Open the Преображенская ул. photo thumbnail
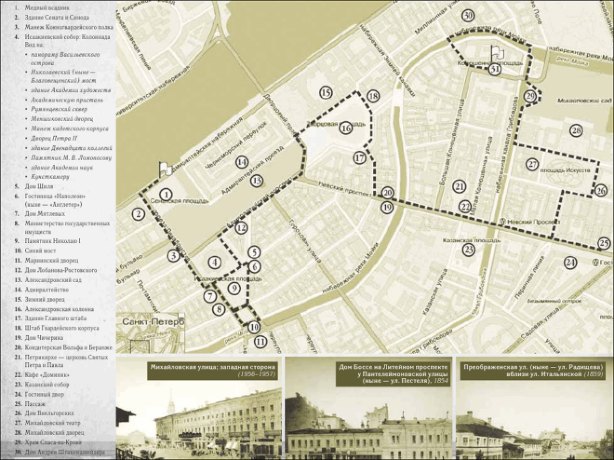The width and height of the screenshot is (614, 460). pos(534,408)
